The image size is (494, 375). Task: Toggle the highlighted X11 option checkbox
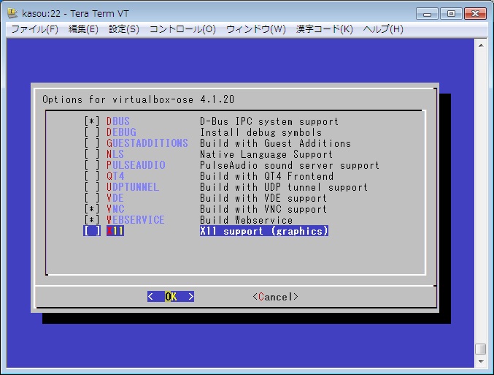(x=92, y=231)
